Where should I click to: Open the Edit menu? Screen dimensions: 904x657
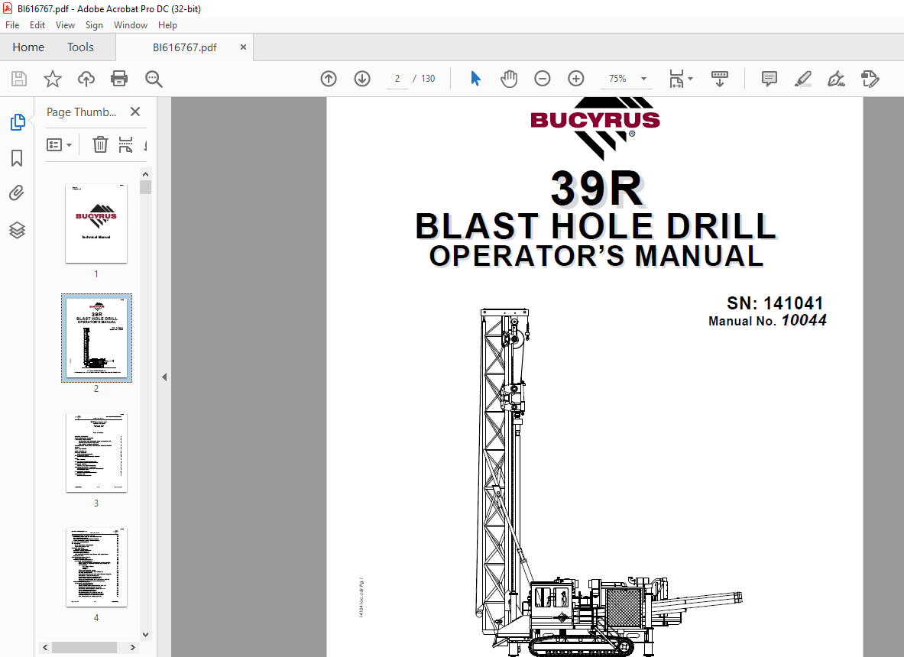click(x=37, y=25)
